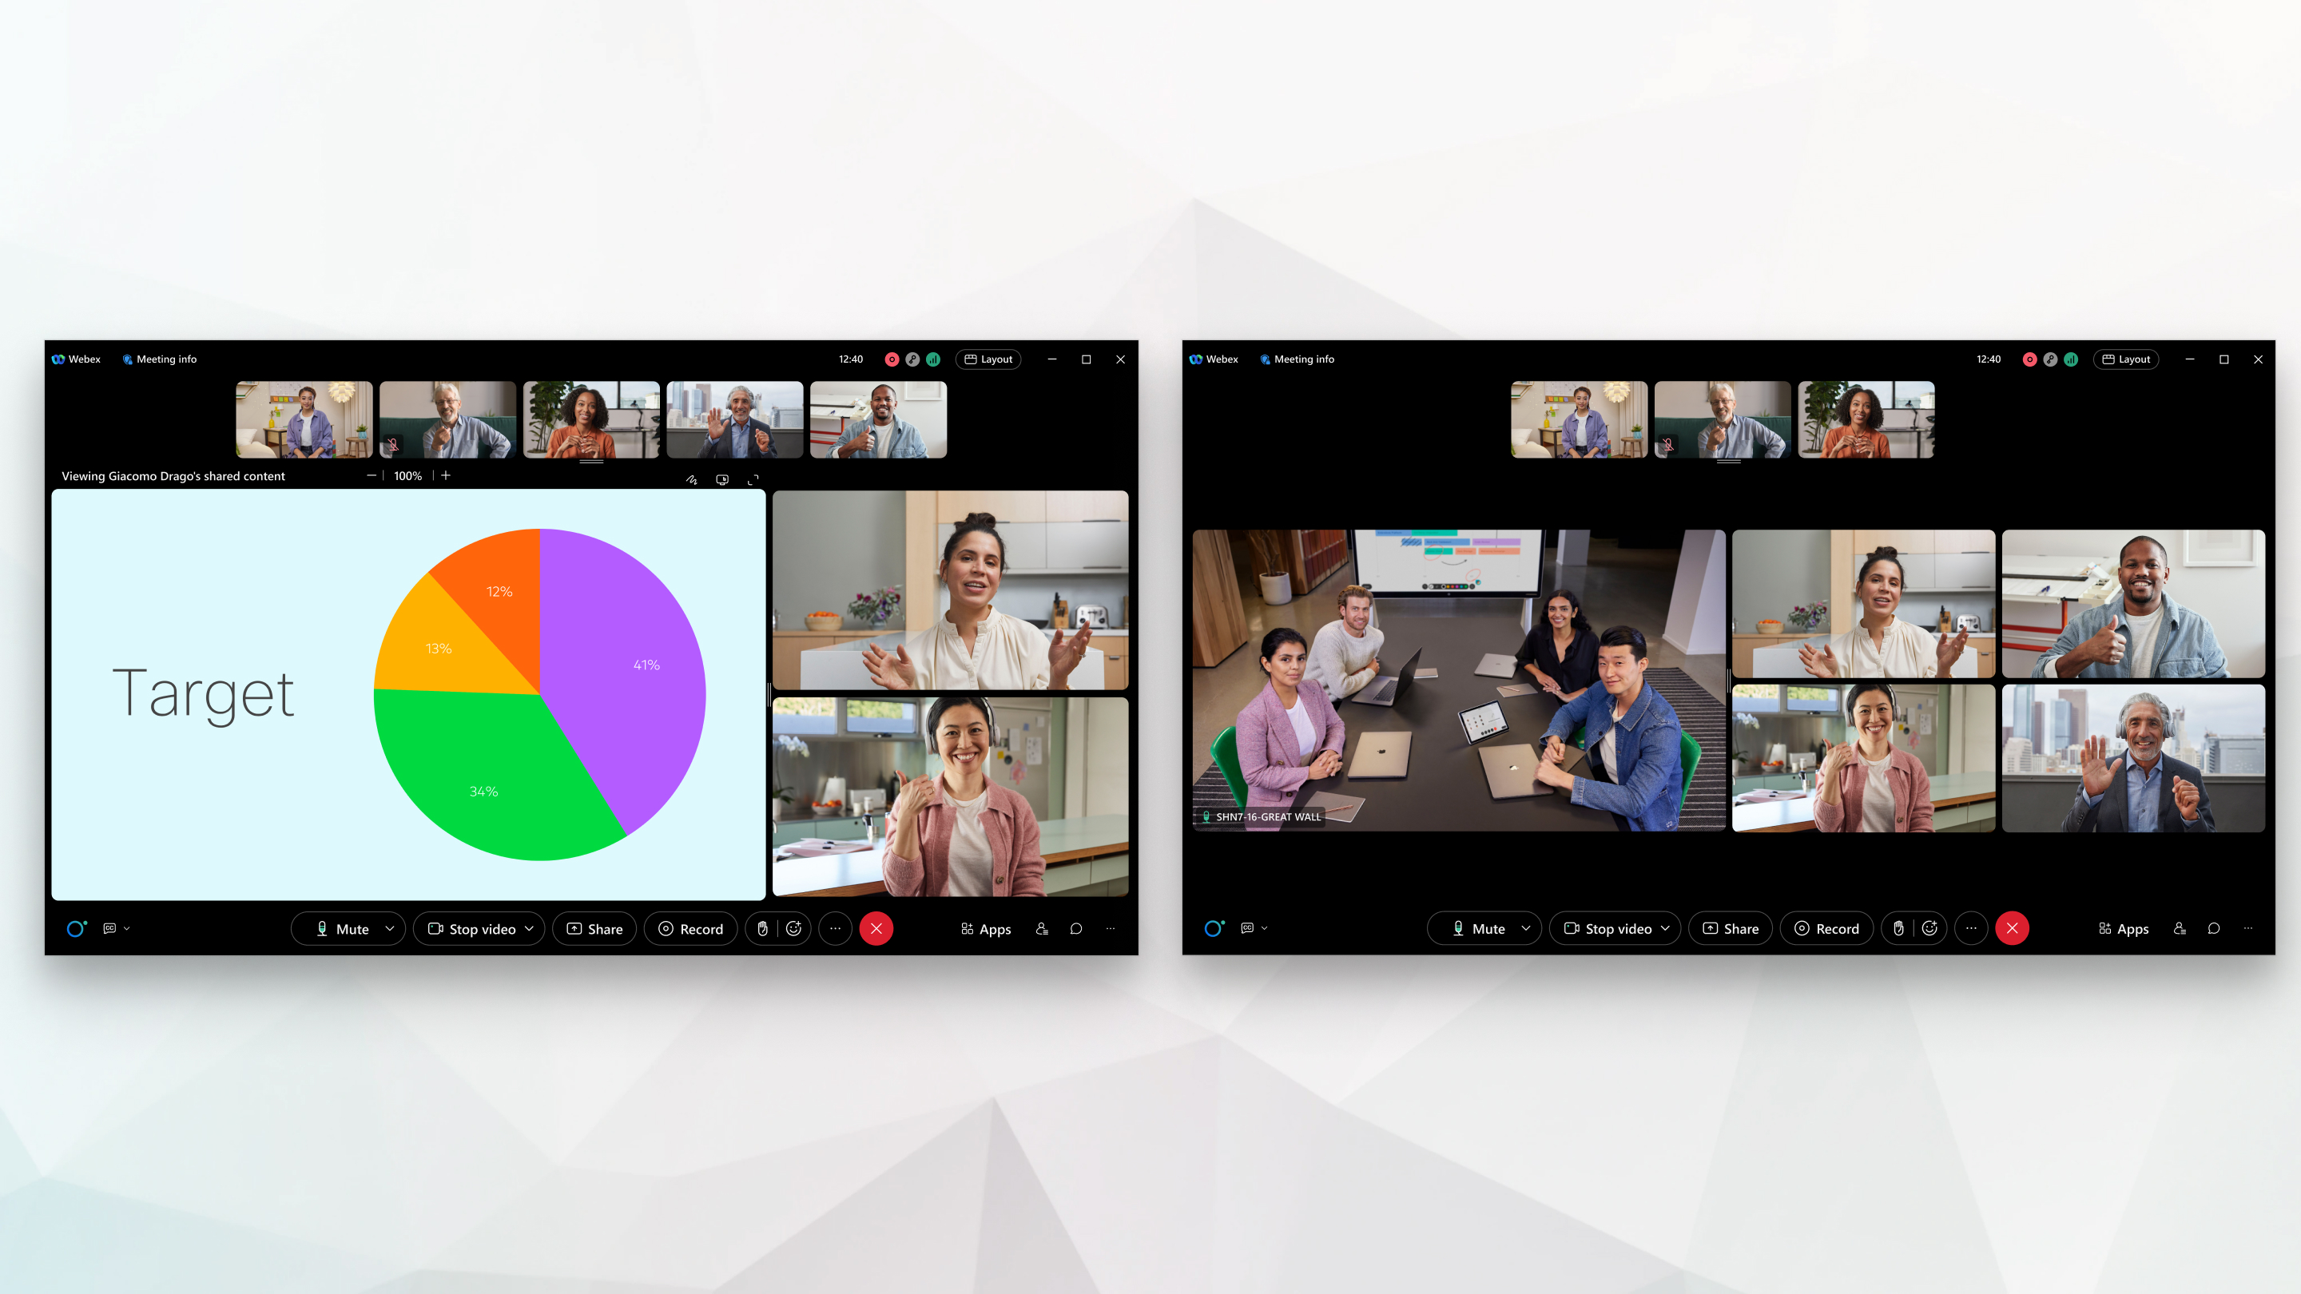
Task: Click the Mute button in left Webex window
Action: (x=344, y=927)
